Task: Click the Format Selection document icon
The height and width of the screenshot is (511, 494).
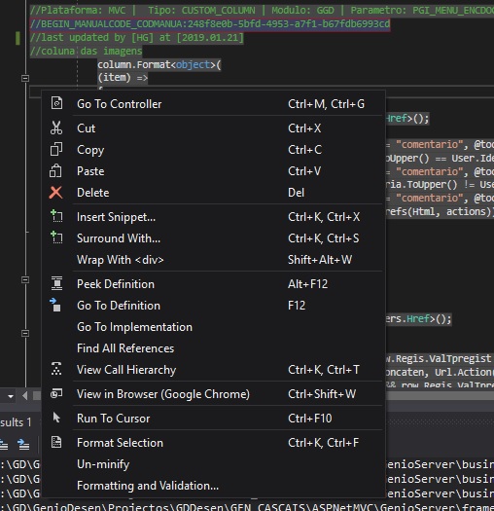Action: (56, 442)
